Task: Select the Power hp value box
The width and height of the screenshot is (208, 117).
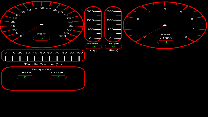Action: tap(93, 47)
